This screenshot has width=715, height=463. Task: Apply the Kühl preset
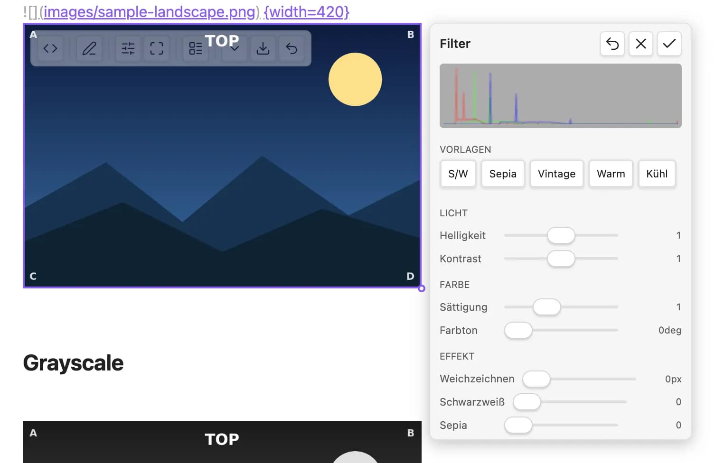pyautogui.click(x=657, y=174)
